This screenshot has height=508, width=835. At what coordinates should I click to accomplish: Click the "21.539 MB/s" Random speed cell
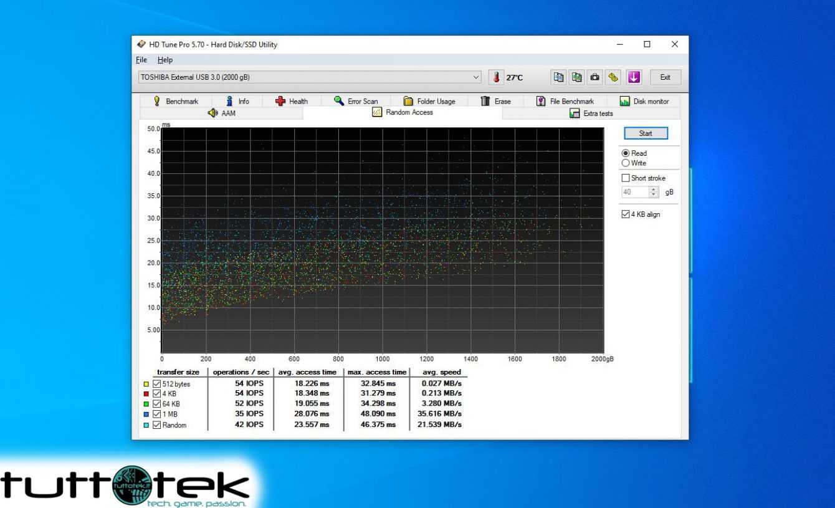441,424
